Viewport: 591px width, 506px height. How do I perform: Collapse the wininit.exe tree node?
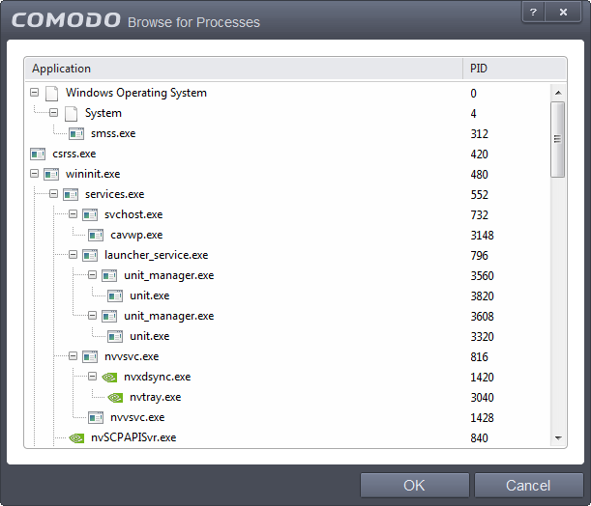pos(35,174)
